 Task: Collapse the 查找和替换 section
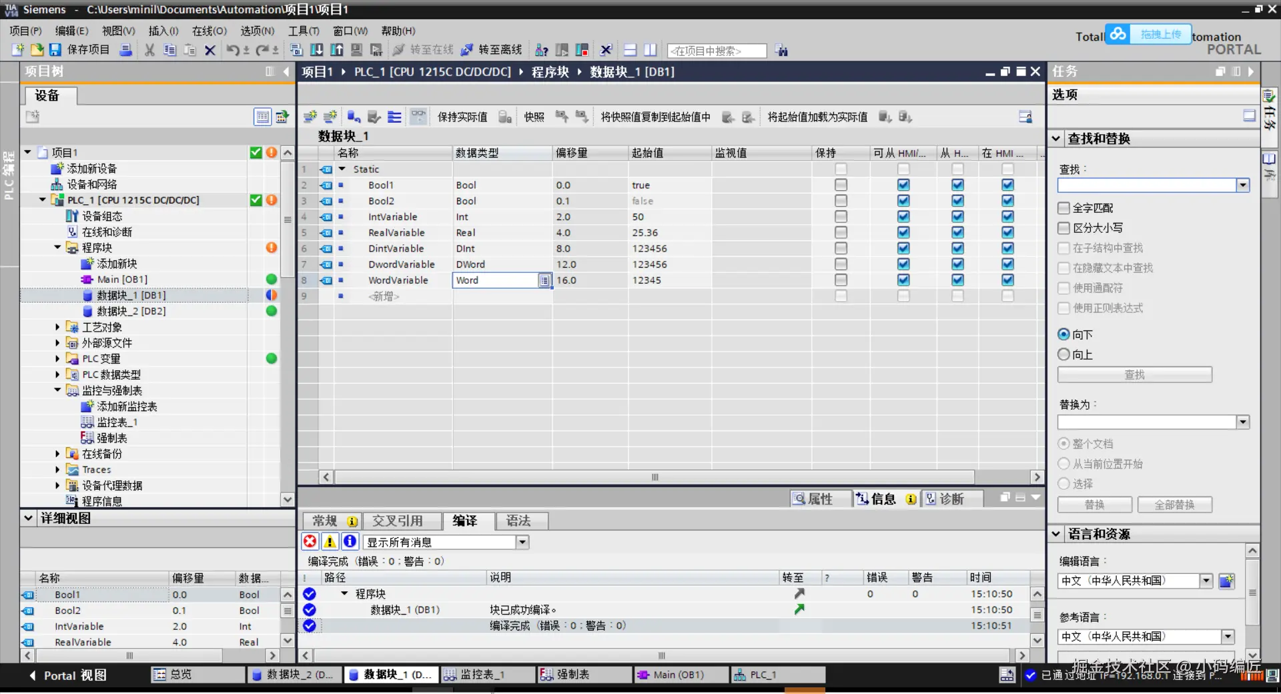(1056, 139)
